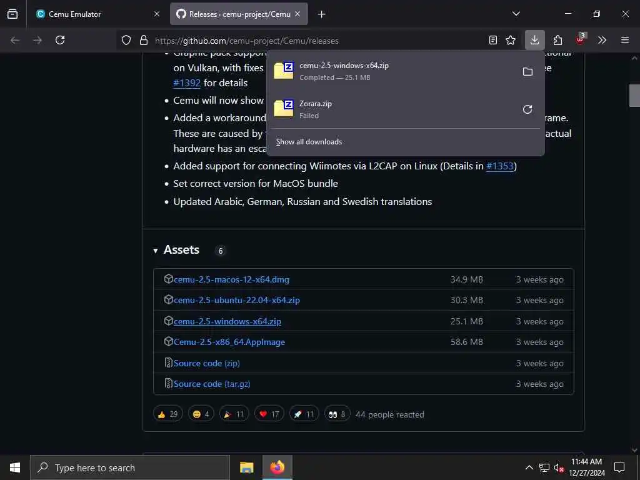Viewport: 640px width, 480px height.
Task: Show more tools overflow chevrons
Action: [x=602, y=40]
